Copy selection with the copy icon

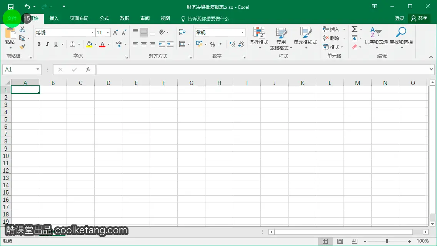point(22,38)
